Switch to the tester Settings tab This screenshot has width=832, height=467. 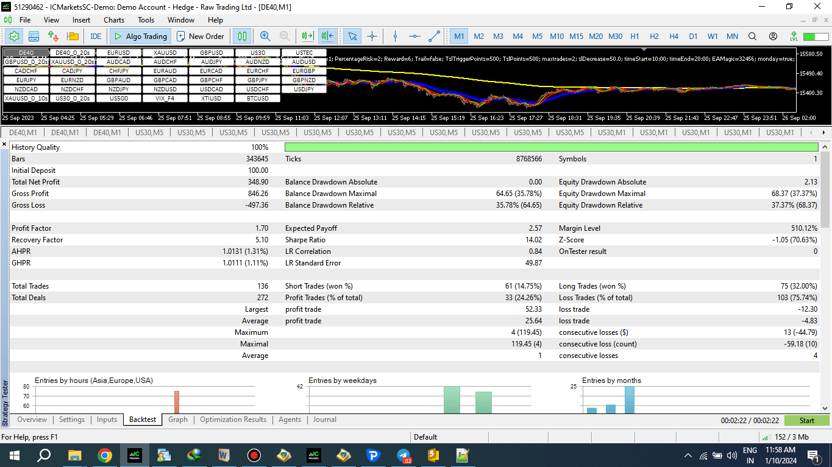pyautogui.click(x=72, y=420)
